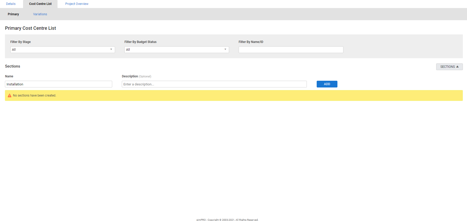Open the Filter By Stage dropdown

pyautogui.click(x=62, y=50)
